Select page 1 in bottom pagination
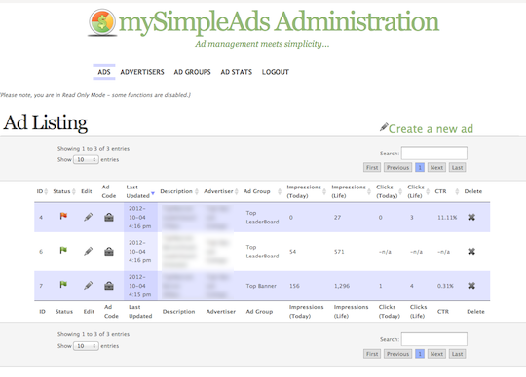This screenshot has height=377, width=526. coord(420,354)
